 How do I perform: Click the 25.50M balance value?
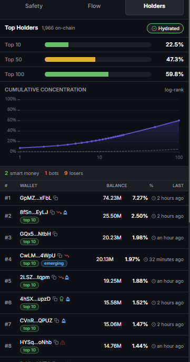112,216
